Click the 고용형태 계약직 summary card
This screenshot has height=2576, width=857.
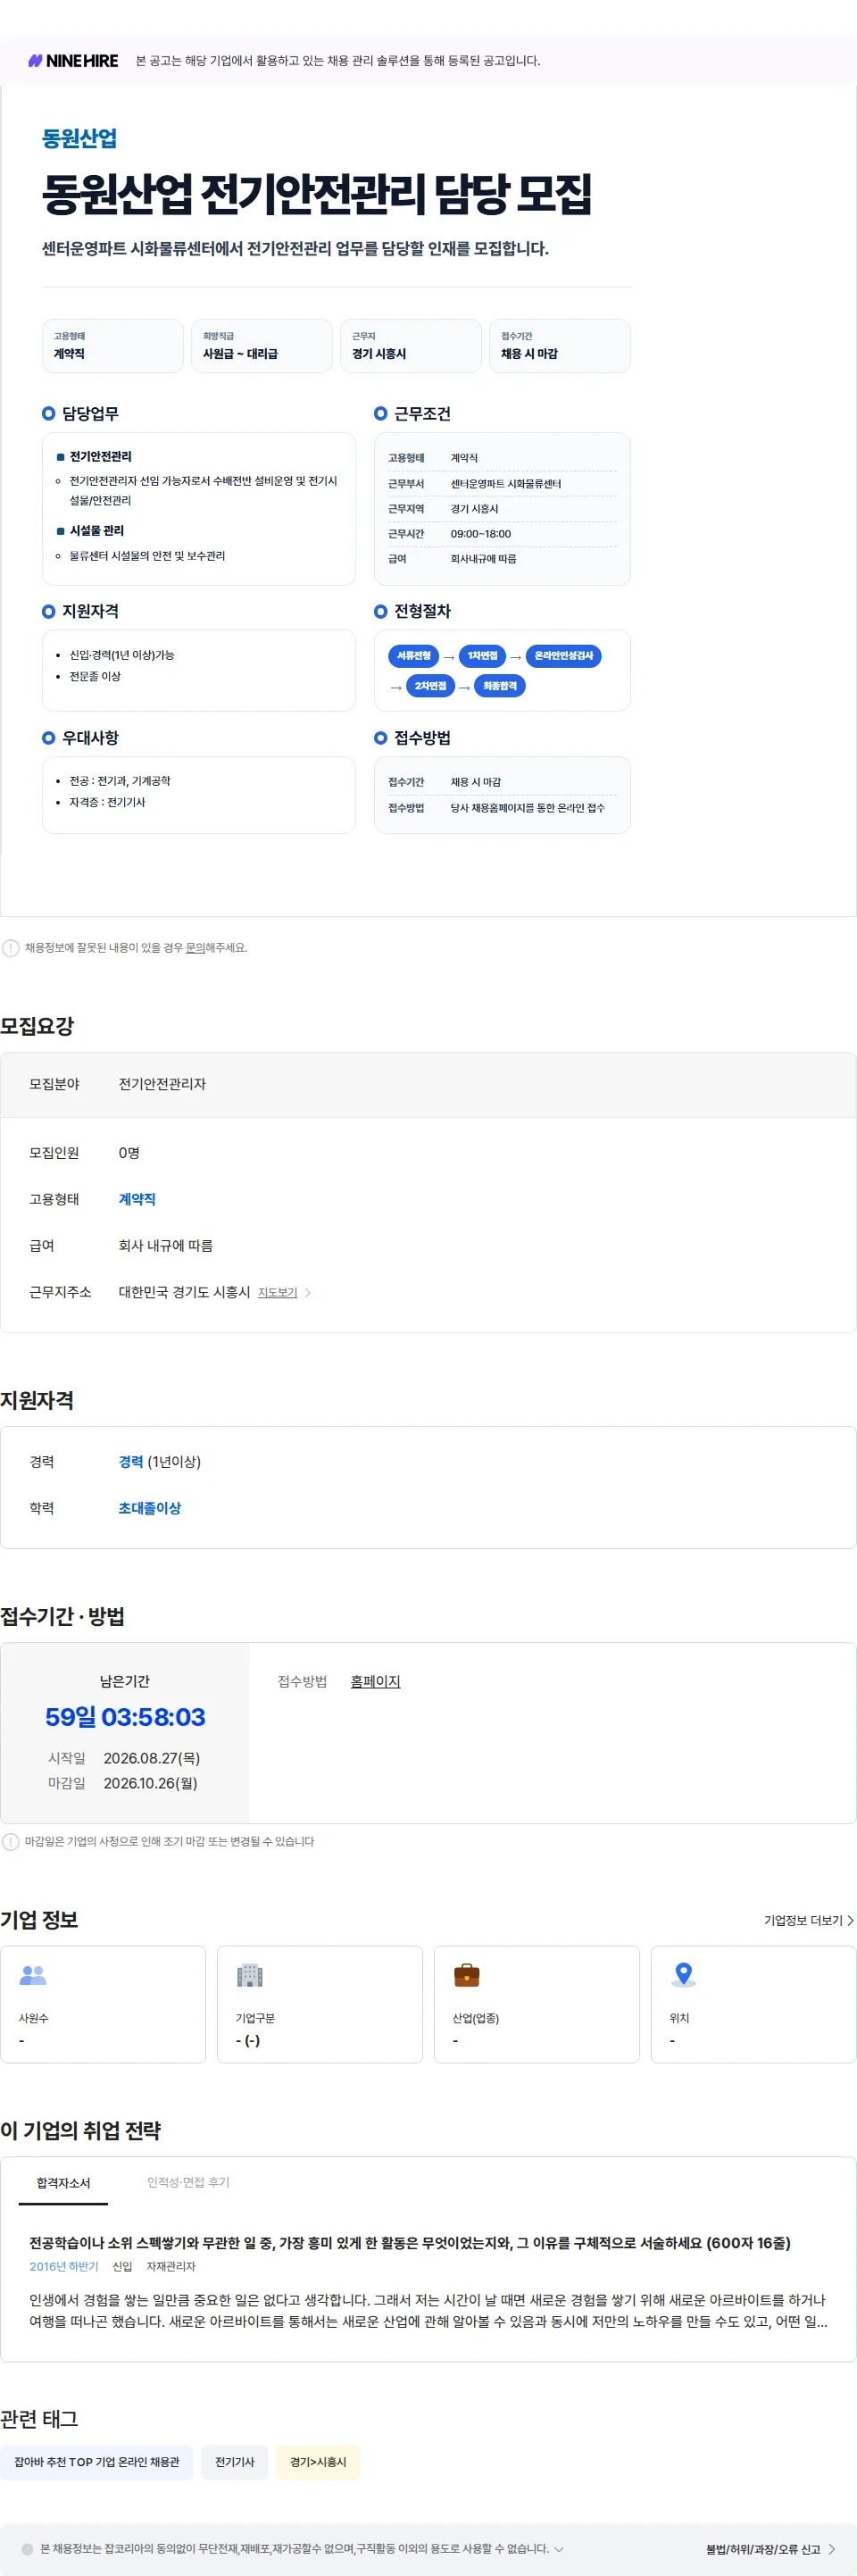coord(113,346)
